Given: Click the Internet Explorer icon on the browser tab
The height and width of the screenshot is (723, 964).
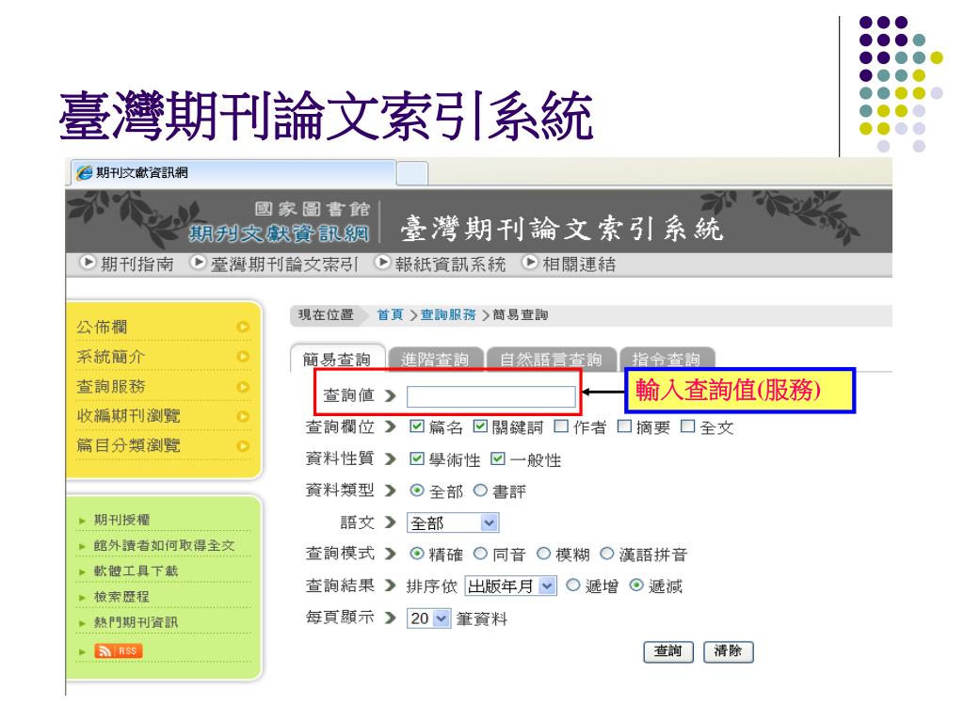Looking at the screenshot, I should [x=84, y=173].
